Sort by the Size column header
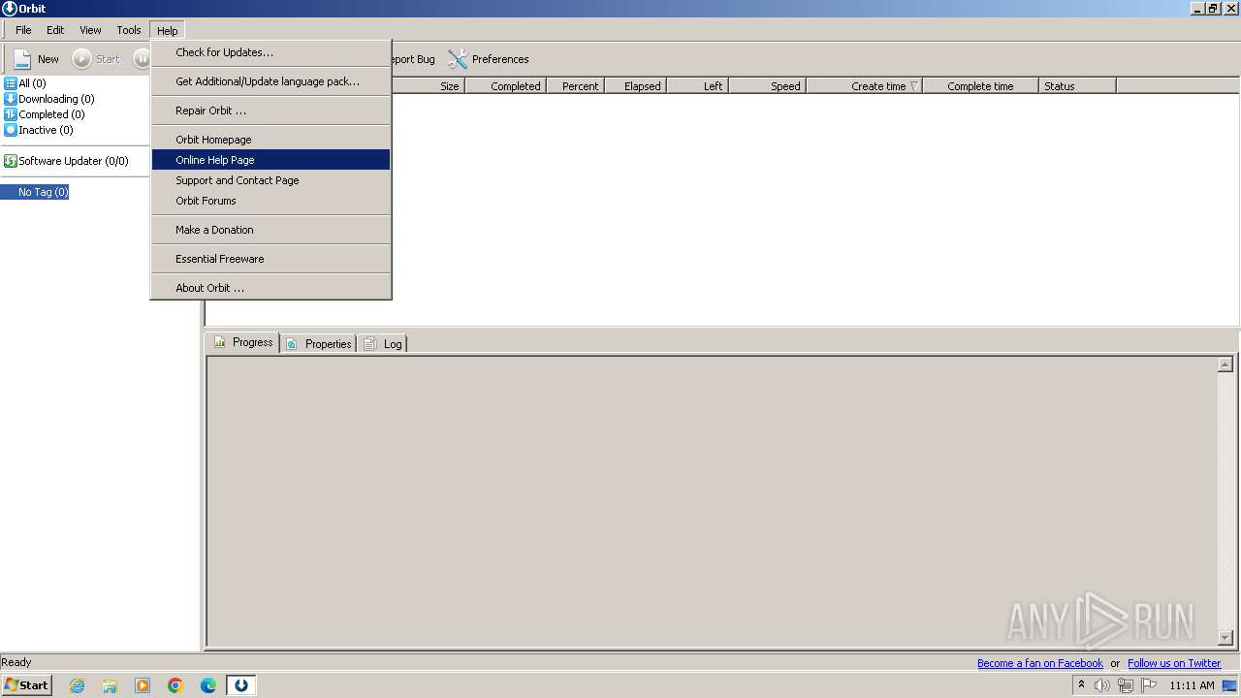The height and width of the screenshot is (698, 1241). pyautogui.click(x=429, y=86)
